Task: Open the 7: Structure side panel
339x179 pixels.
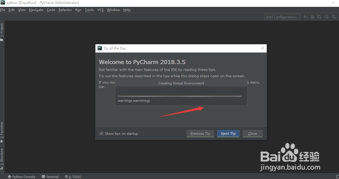Action: 2,159
